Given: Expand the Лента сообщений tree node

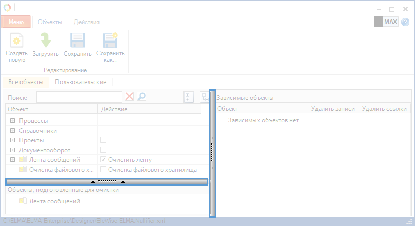Looking at the screenshot, I should coord(12,160).
